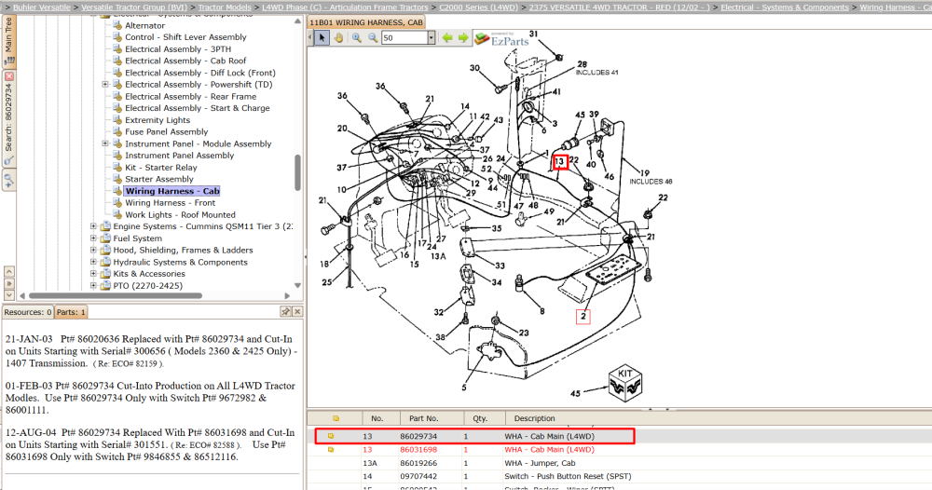Click the Fuse Panel Assembly node icon
932x490 pixels.
[117, 132]
